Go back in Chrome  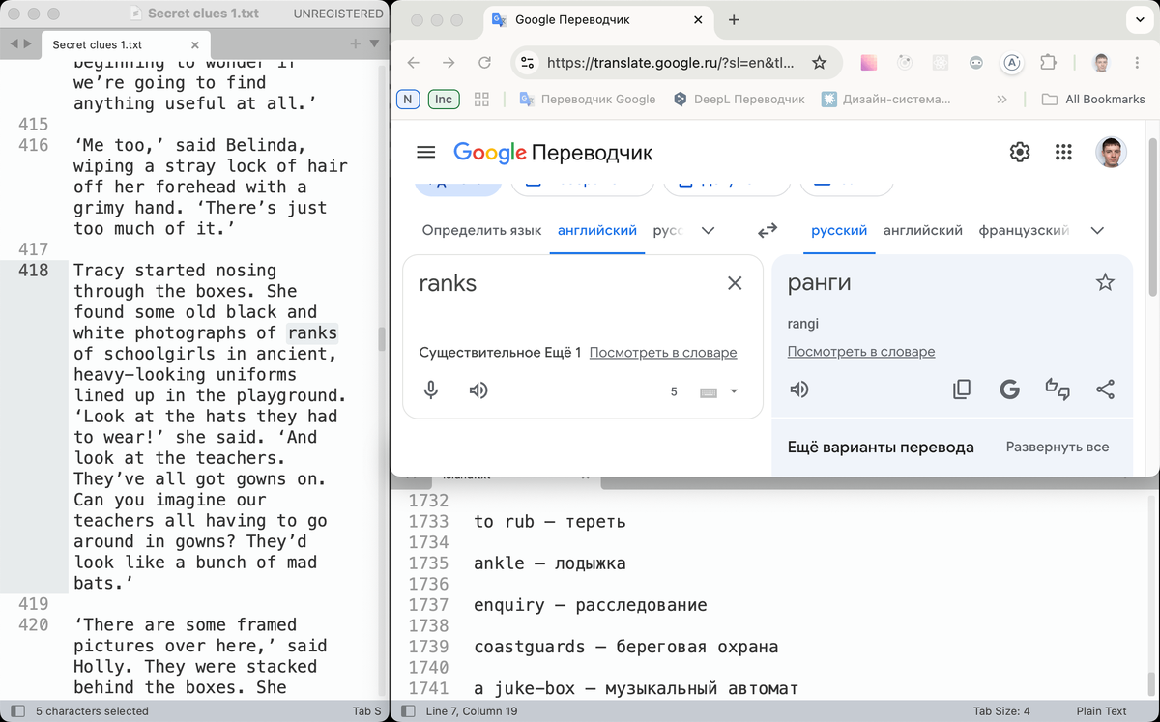click(x=414, y=63)
